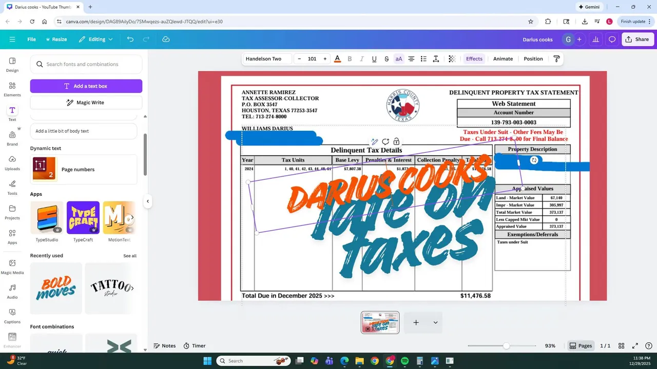657x369 pixels.
Task: Collapse the side panel with chevron
Action: [148, 201]
